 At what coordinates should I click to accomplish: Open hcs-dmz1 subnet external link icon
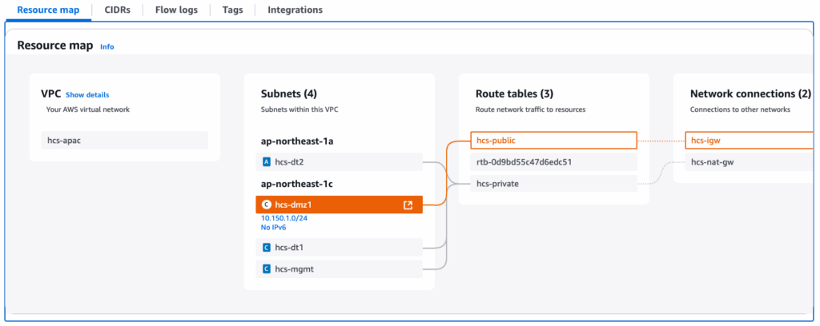[408, 205]
